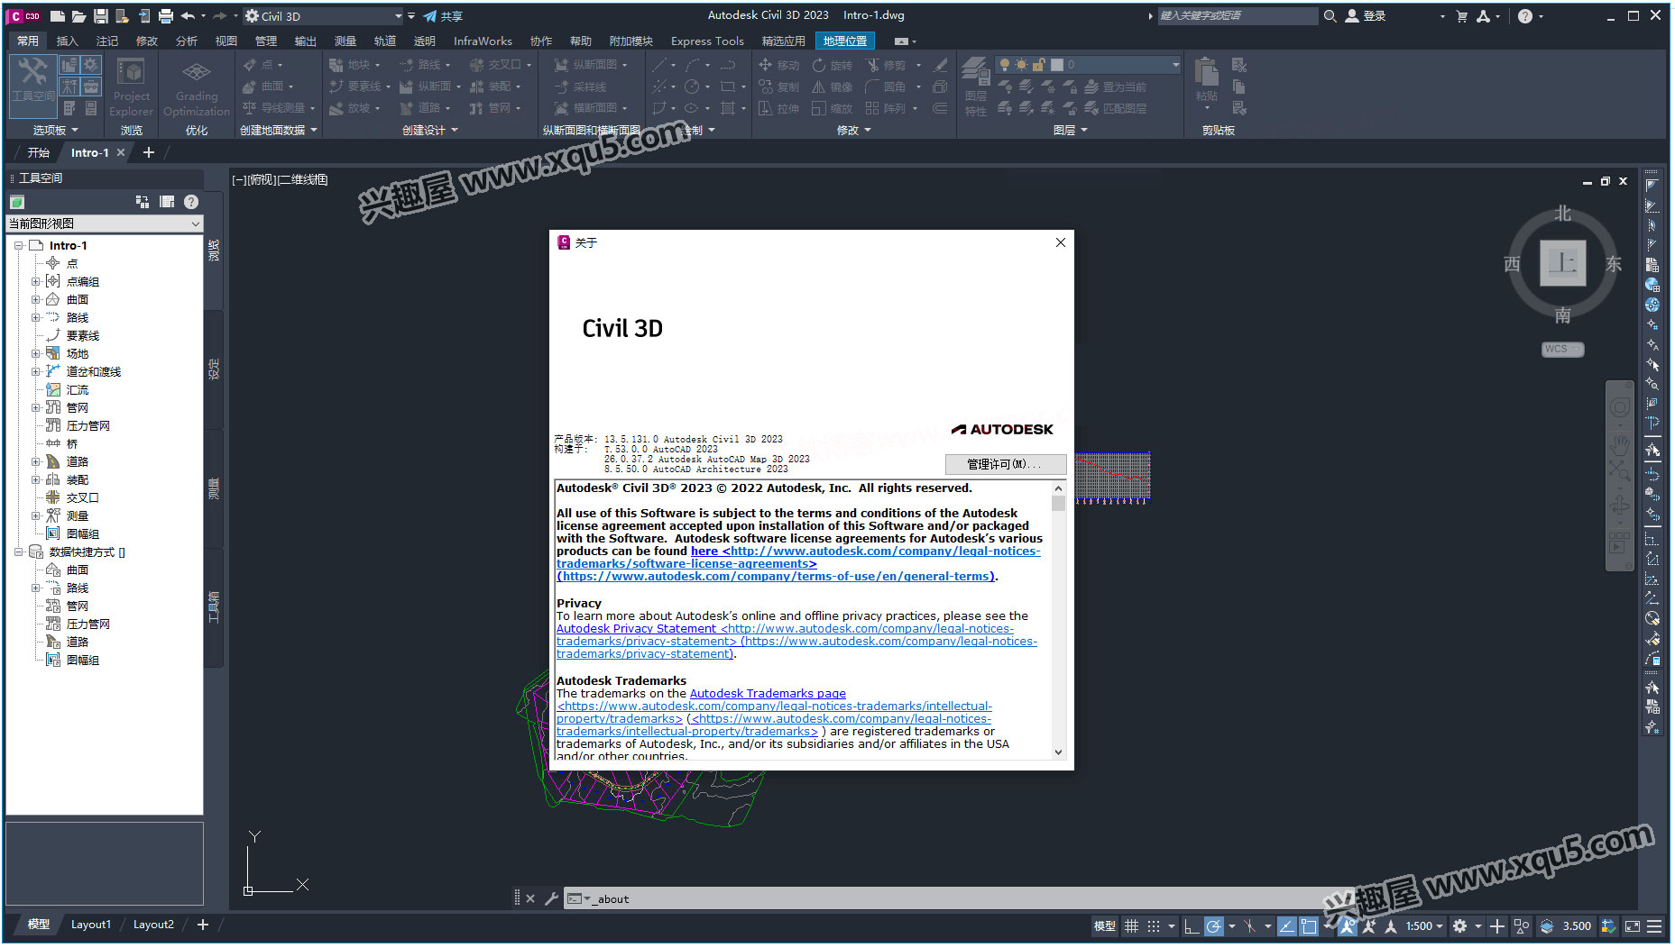Expand the 曲面 node under Intro-1
This screenshot has height=948, width=1675.
click(x=36, y=299)
